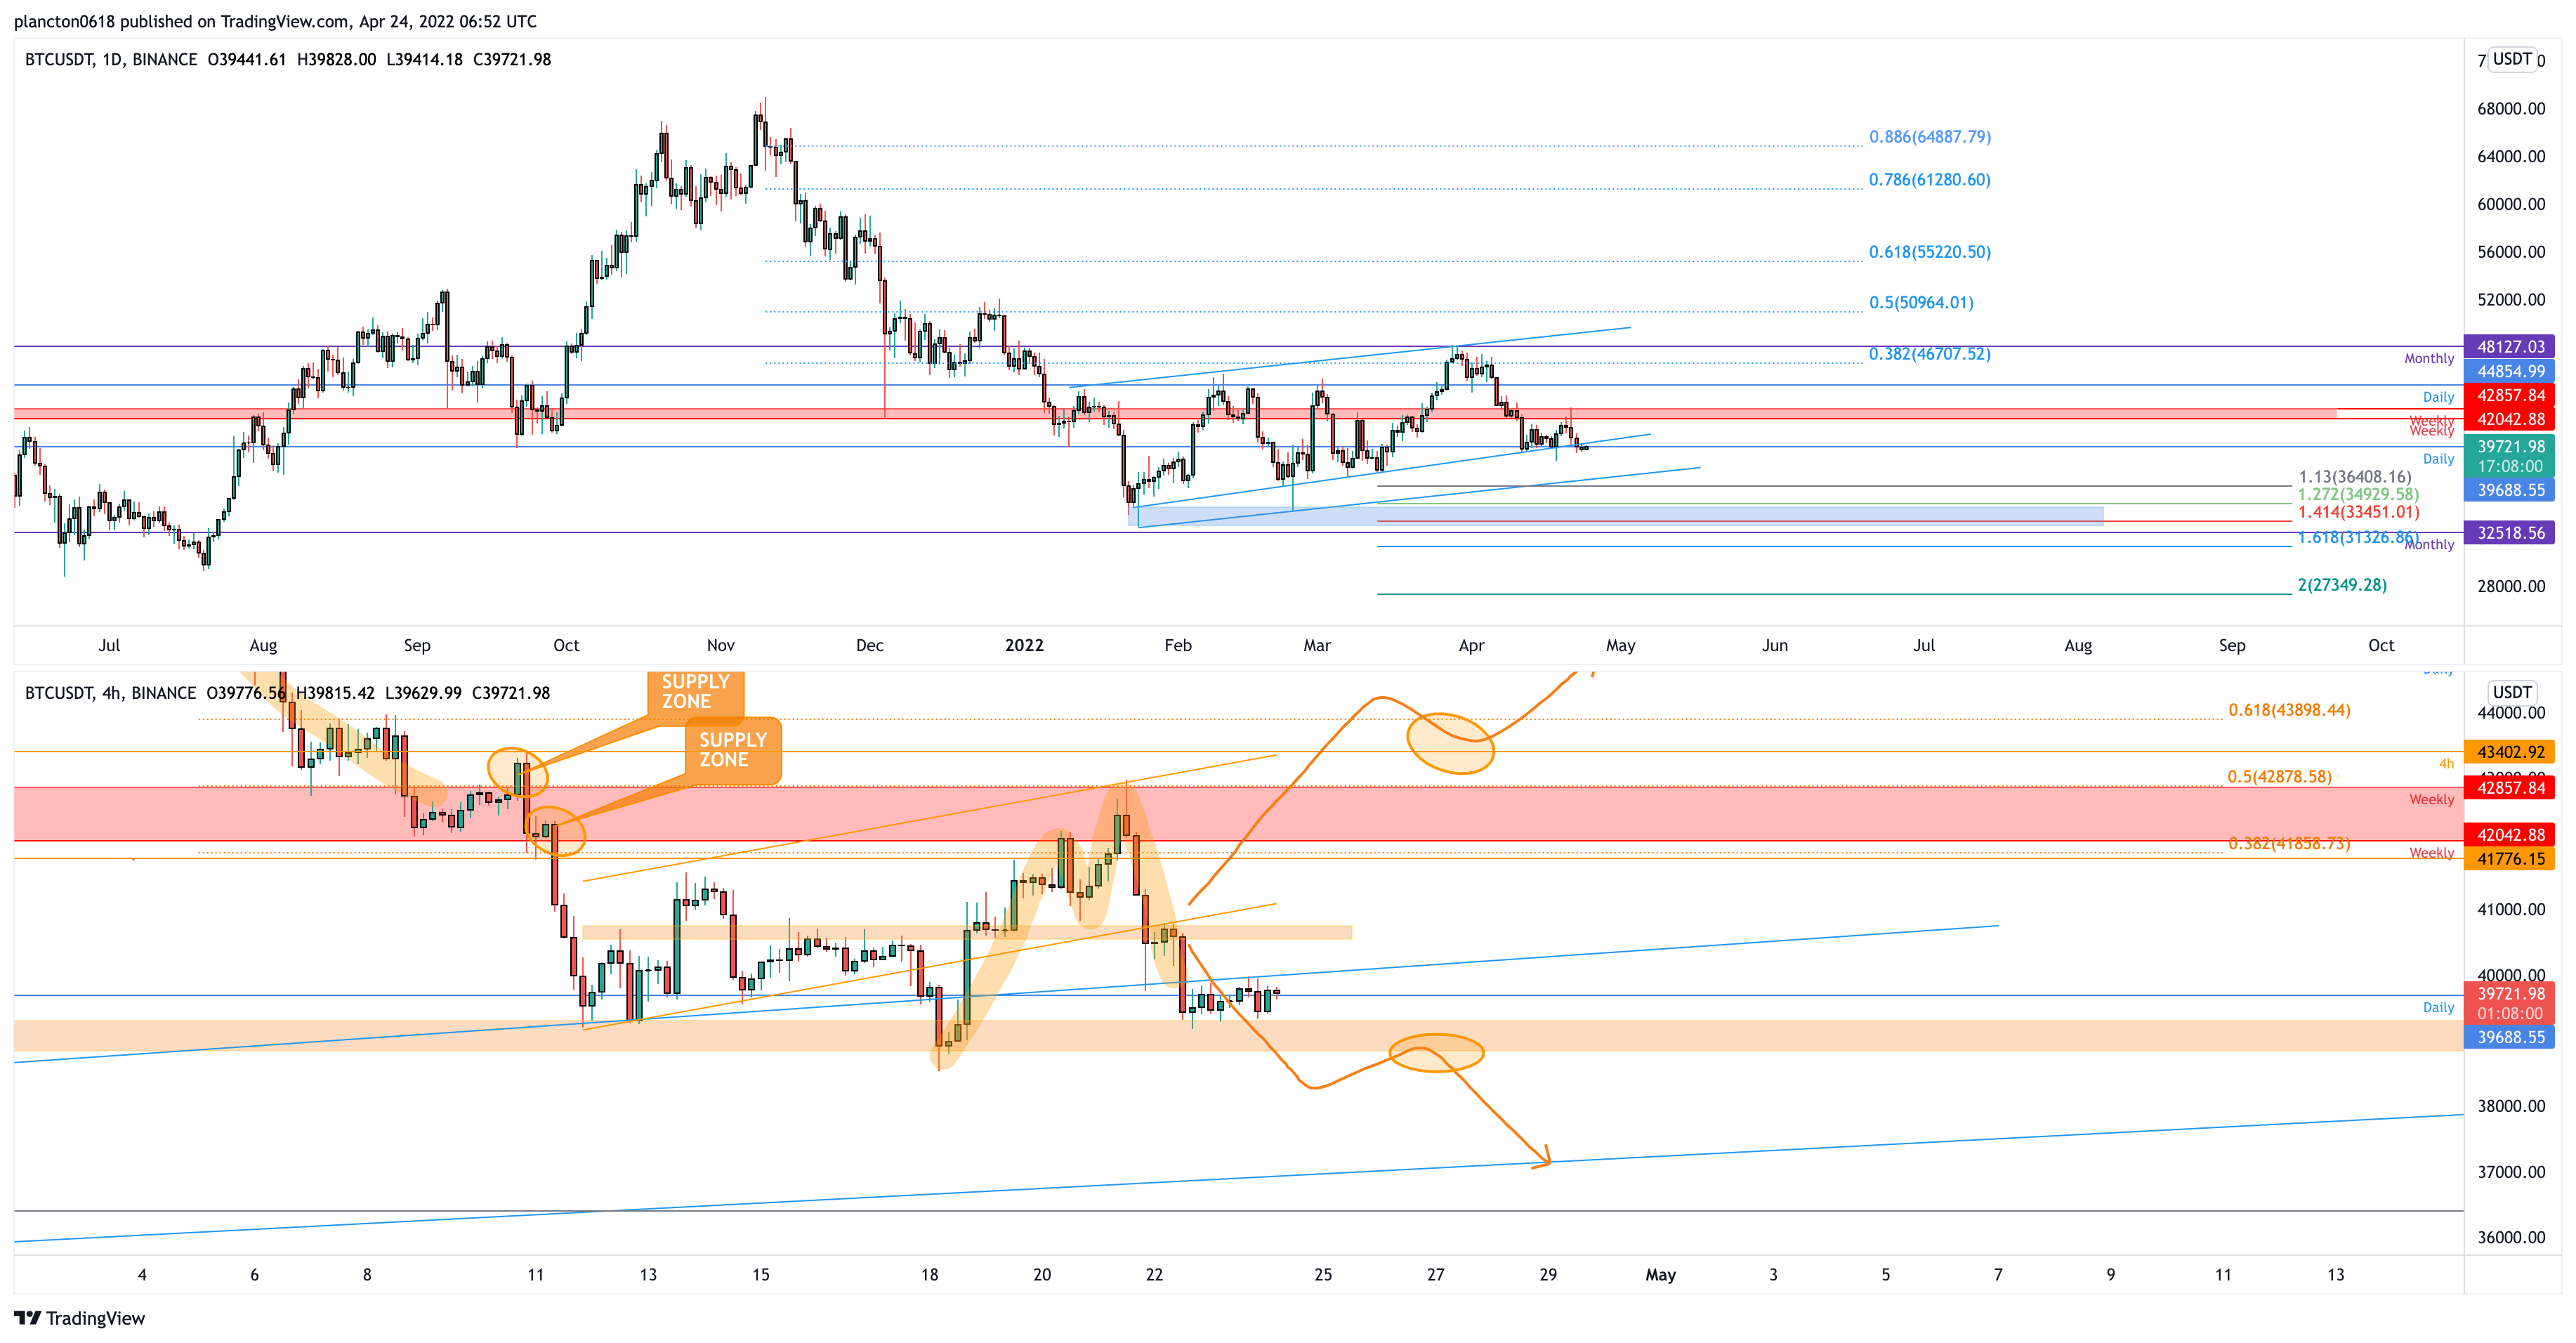Click the 39721.98 red countdown tag on the 4h chart
2576x1343 pixels.
[x=2510, y=1003]
